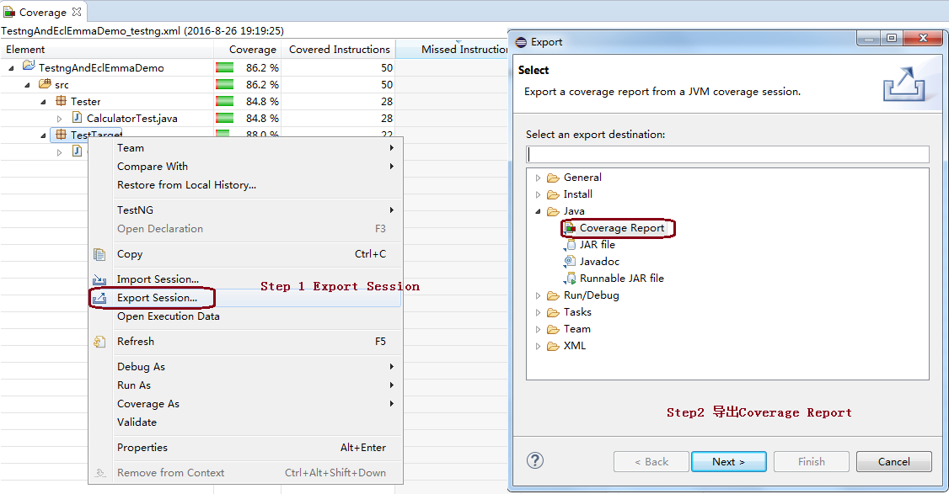The image size is (949, 494).
Task: Open the TestNG submenu
Action: tap(246, 210)
